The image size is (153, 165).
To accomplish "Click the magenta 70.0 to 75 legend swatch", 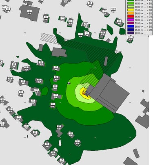I will pos(131,20).
